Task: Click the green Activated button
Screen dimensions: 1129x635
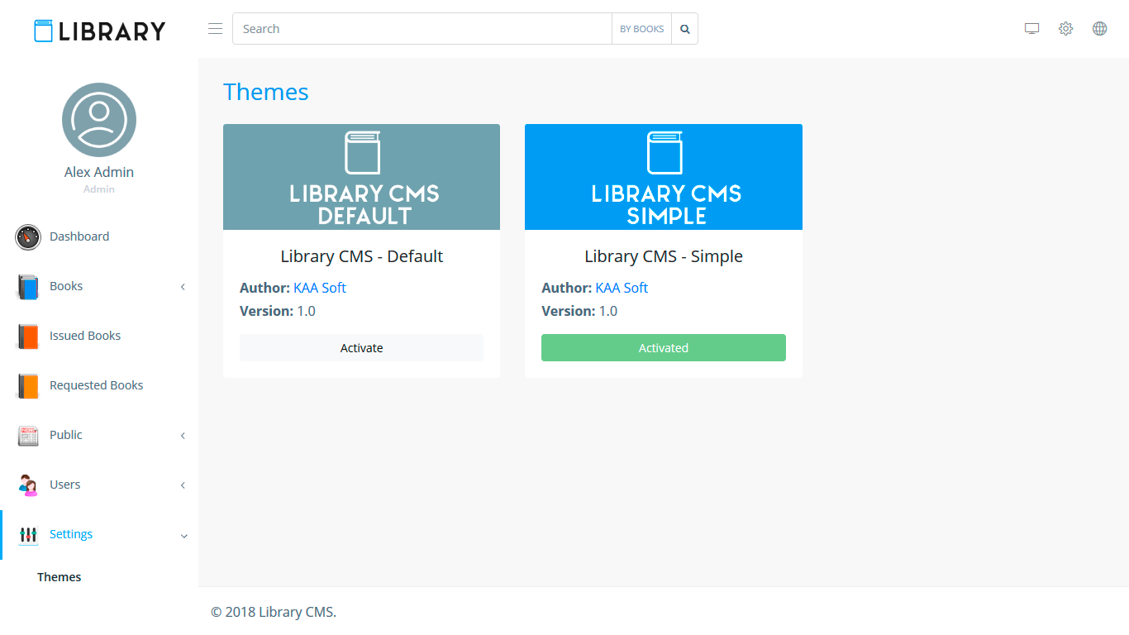Action: 663,348
